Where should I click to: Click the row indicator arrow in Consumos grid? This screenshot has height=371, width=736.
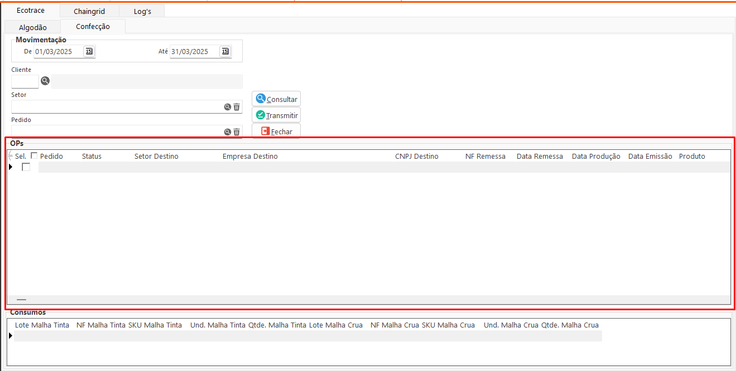pyautogui.click(x=11, y=336)
